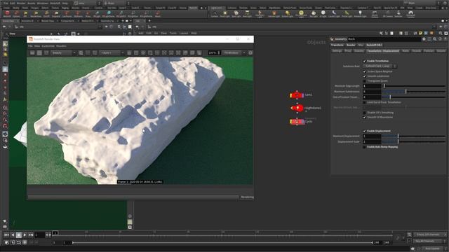Open Tools menu in network editor

coord(173,33)
